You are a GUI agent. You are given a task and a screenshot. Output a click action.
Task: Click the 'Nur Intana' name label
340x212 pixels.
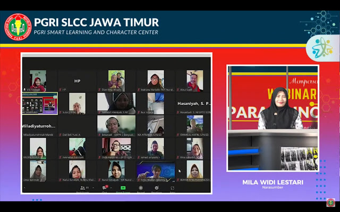(x=147, y=112)
